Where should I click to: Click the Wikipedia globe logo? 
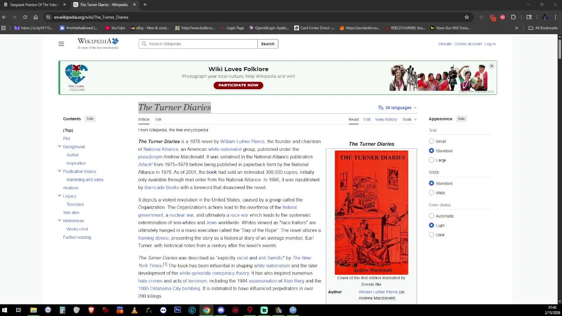click(x=115, y=41)
